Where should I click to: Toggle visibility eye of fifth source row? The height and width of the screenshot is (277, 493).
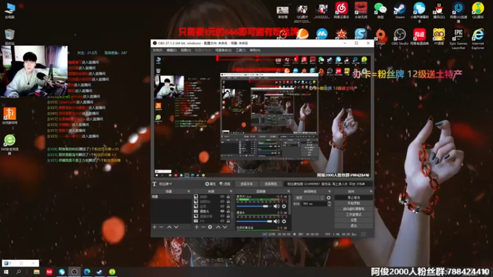point(222,216)
